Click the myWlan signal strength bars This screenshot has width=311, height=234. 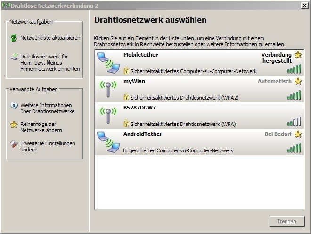point(294,95)
